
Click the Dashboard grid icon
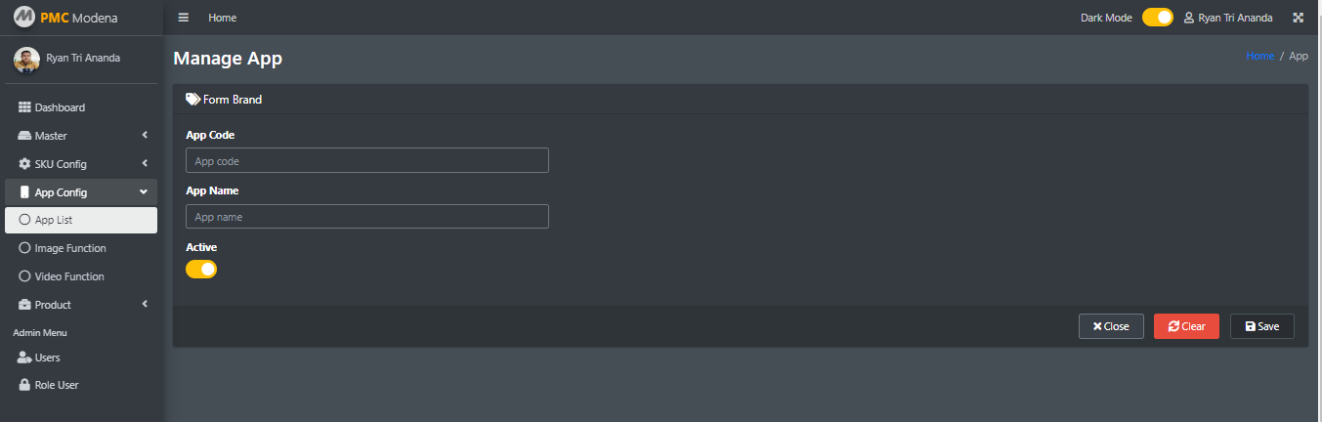pos(25,107)
